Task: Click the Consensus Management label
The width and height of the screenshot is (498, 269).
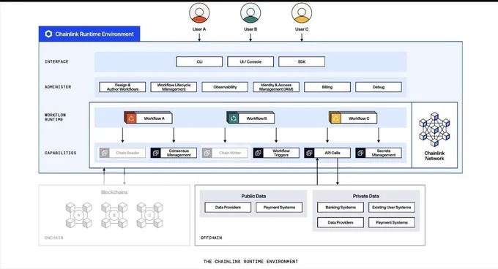Action: 179,153
